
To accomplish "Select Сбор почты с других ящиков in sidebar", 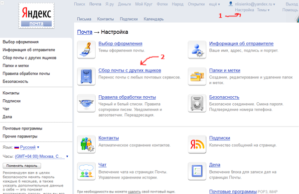I will coord(29,58).
